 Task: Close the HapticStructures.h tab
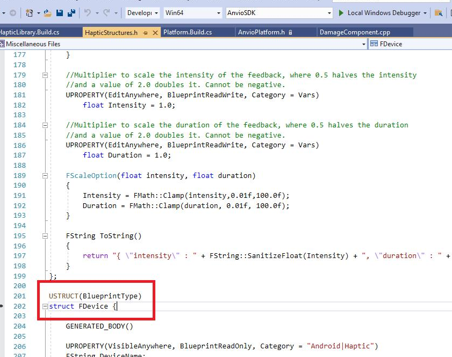pyautogui.click(x=155, y=32)
